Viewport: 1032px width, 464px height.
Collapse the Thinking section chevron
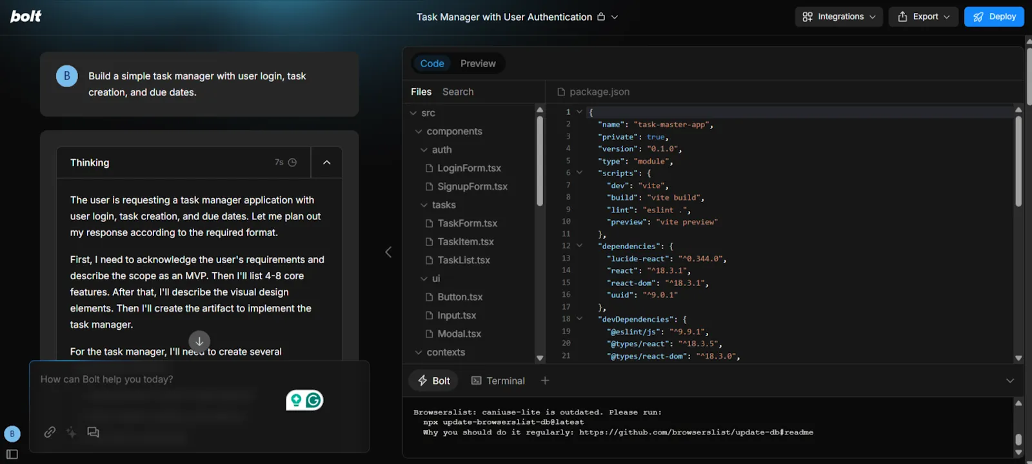(327, 163)
